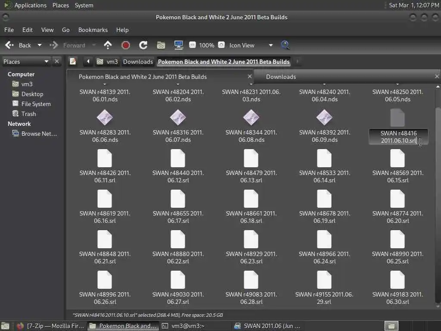Image resolution: width=441 pixels, height=331 pixels.
Task: Click the show desktop icon in taskbar
Action: pos(5,326)
